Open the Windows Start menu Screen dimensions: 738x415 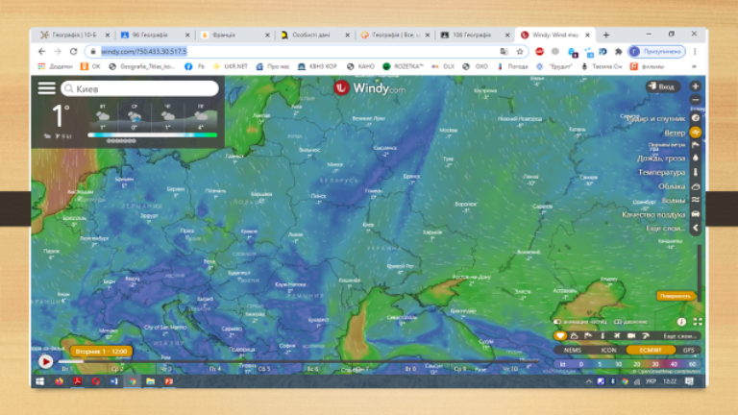click(40, 381)
